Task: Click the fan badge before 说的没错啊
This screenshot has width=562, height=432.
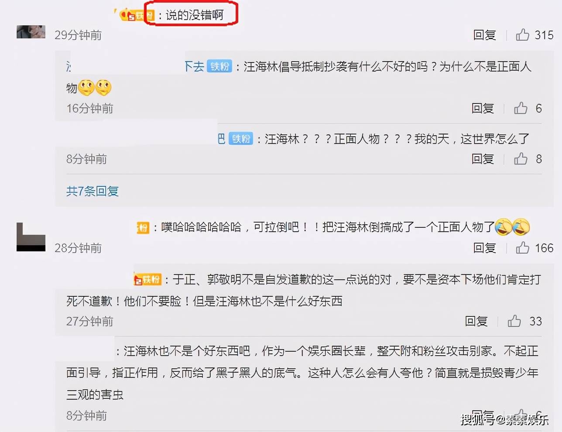Action: (137, 15)
